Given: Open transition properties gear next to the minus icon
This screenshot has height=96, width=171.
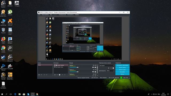Looking at the screenshot, I should 113,68.
